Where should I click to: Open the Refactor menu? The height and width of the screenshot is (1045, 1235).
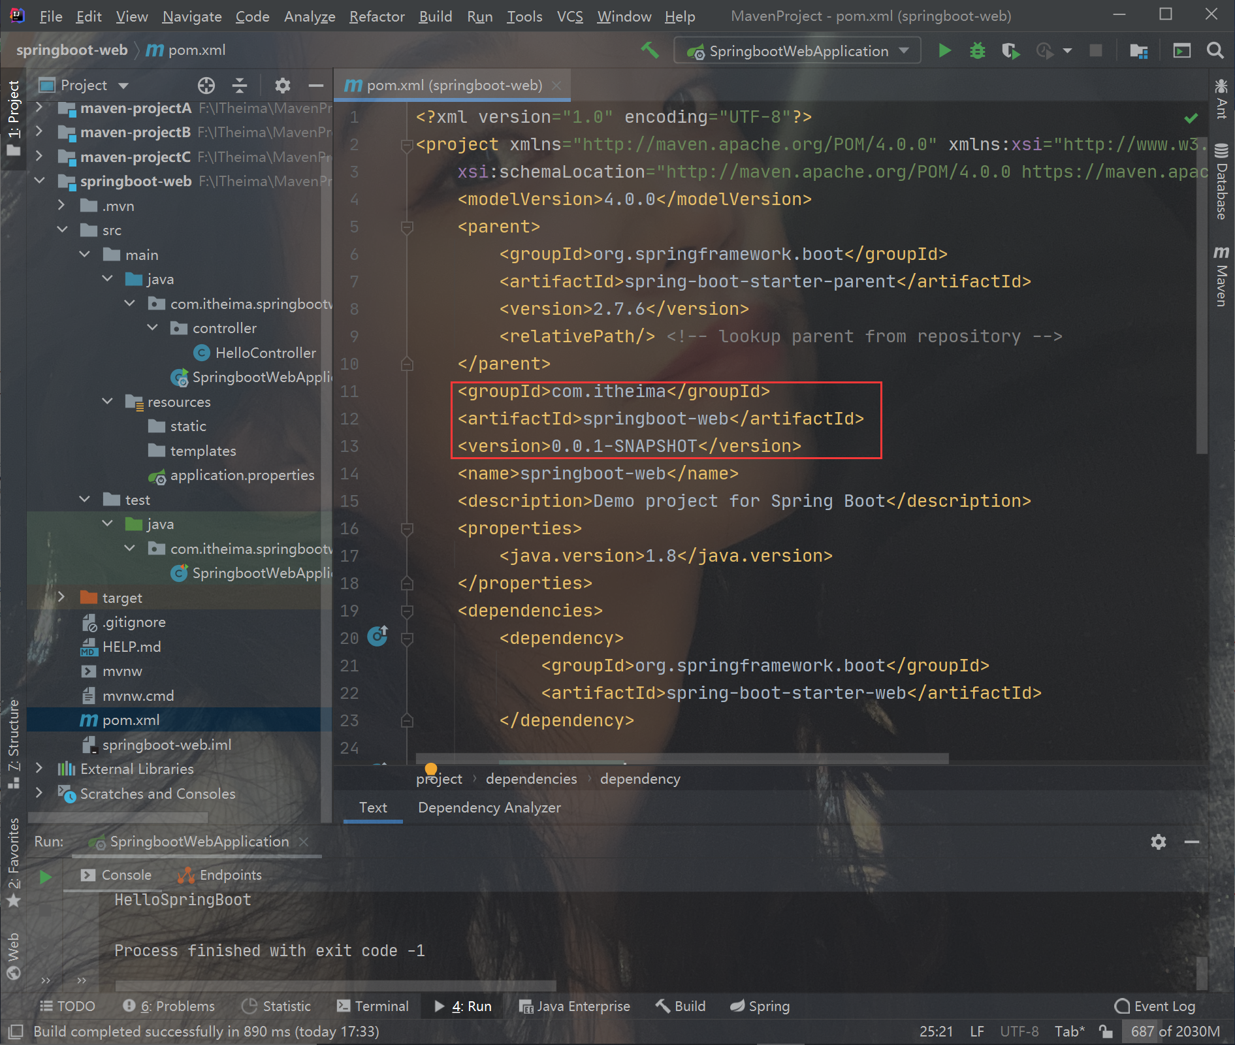point(377,16)
